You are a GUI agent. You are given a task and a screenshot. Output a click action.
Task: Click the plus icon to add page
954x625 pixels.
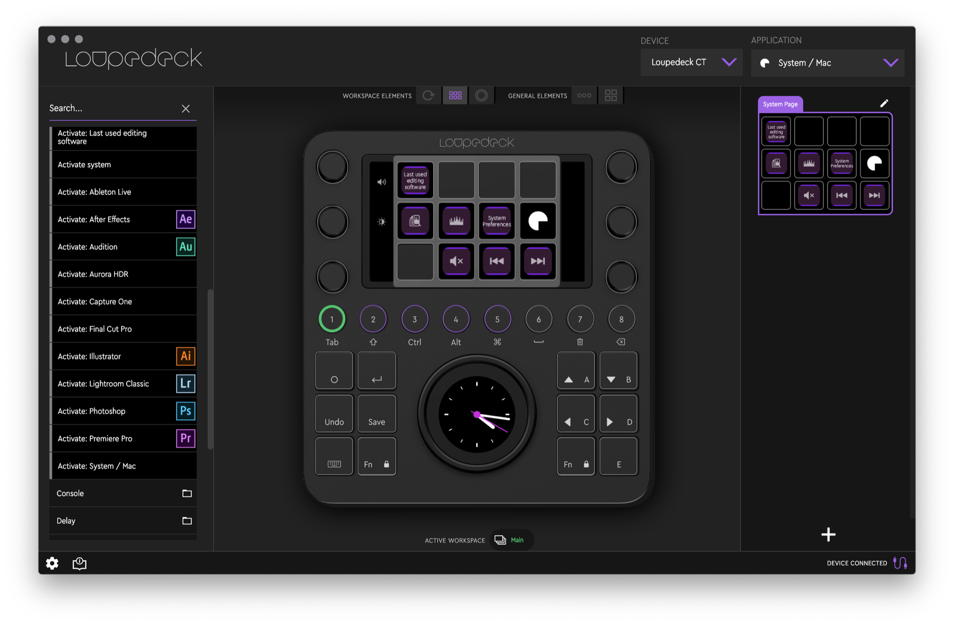828,534
